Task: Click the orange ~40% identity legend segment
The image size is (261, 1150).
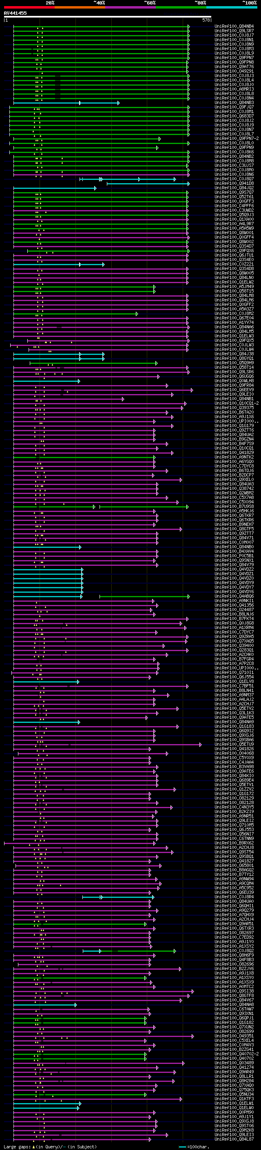Action: pyautogui.click(x=80, y=7)
